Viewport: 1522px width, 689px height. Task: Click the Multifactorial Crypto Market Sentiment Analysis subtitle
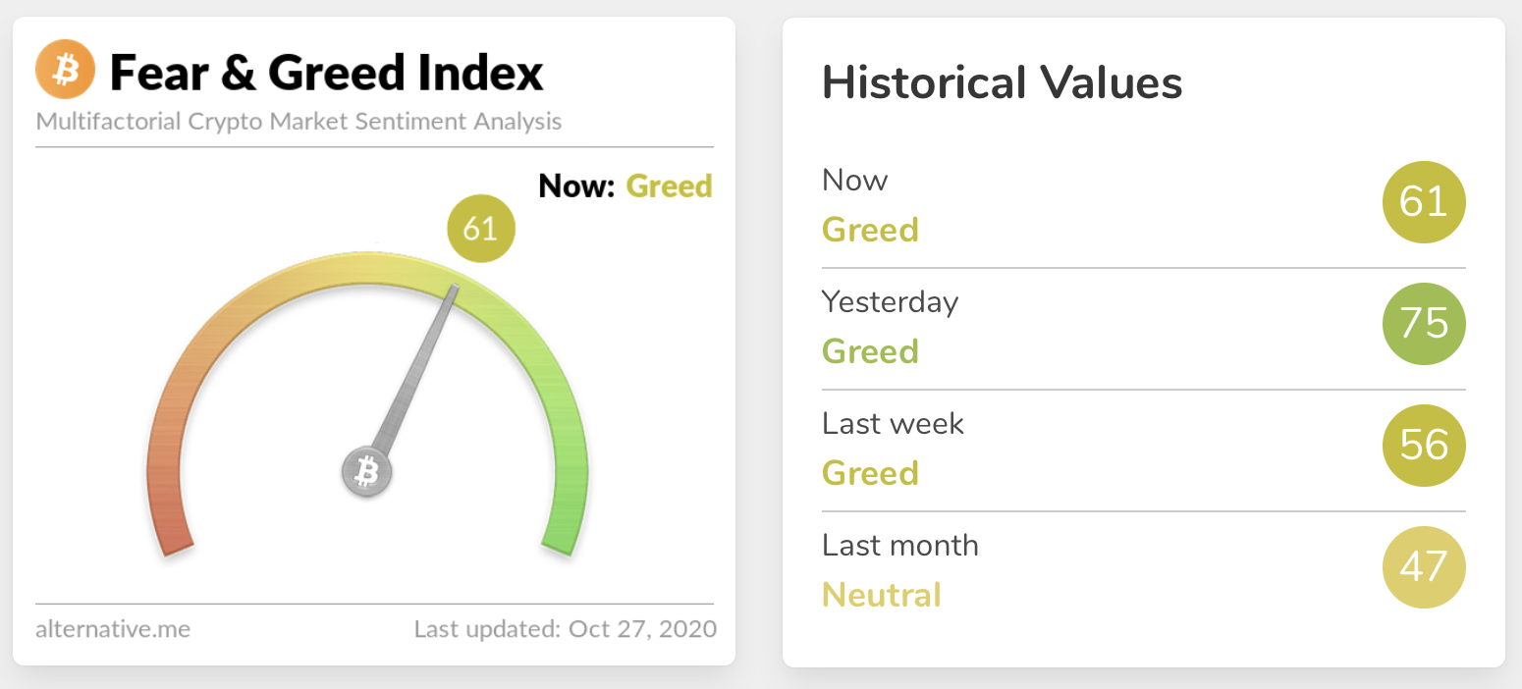point(299,122)
